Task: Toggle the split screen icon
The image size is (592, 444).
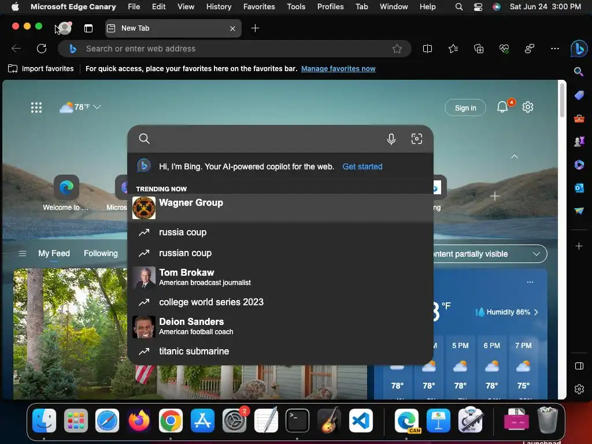Action: (427, 49)
